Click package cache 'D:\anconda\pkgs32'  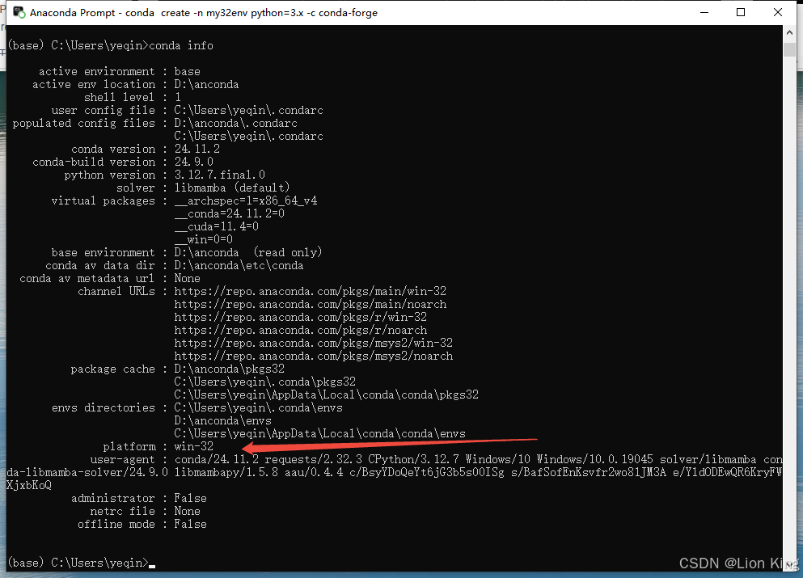click(230, 369)
